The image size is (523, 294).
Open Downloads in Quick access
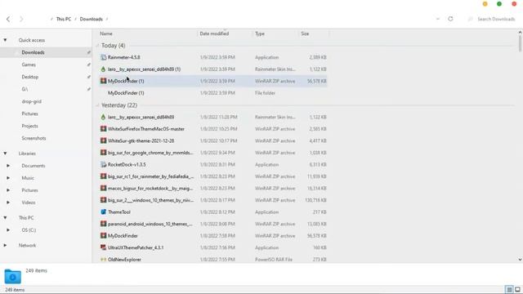33,52
